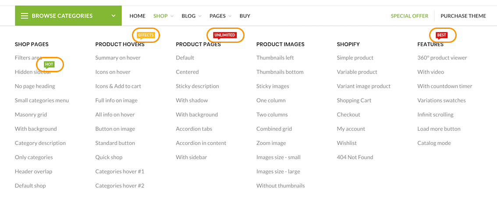Click the Special Offer link
Screen dimensions: 497x203
409,16
